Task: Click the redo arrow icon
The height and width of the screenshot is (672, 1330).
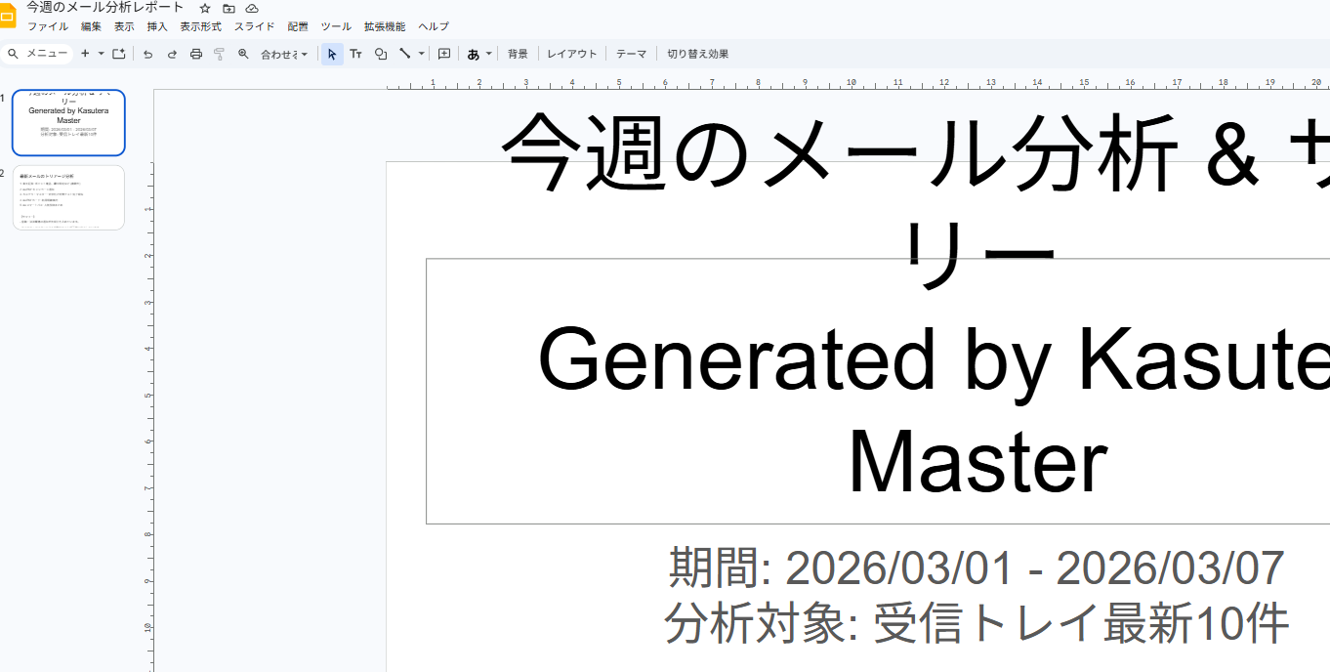Action: [172, 54]
